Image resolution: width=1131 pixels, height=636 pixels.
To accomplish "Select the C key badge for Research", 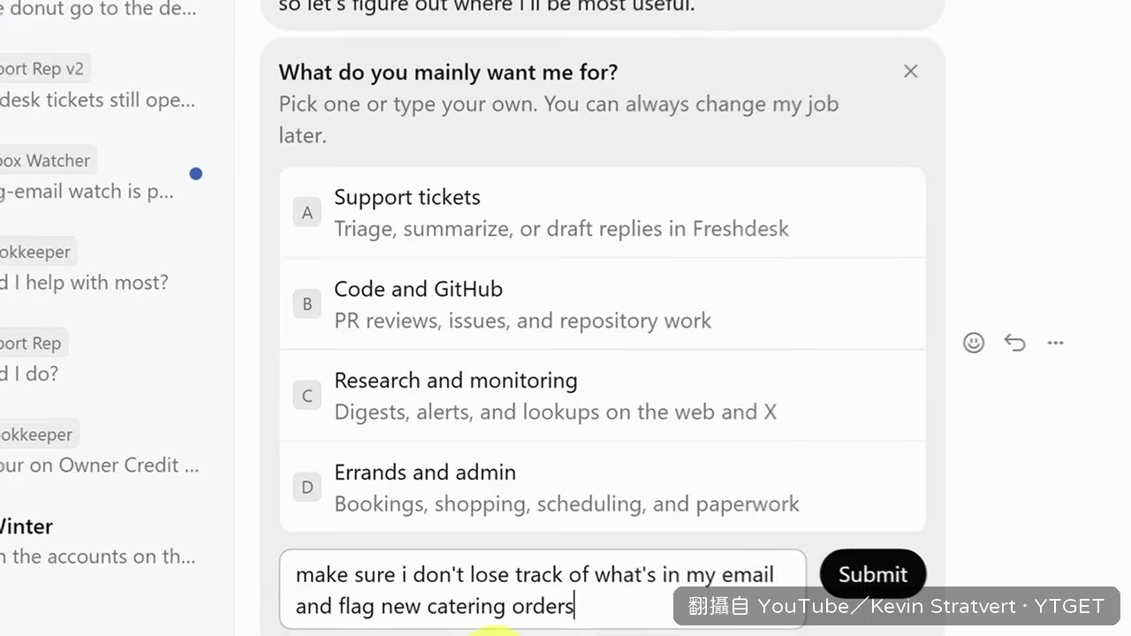I will pyautogui.click(x=307, y=396).
